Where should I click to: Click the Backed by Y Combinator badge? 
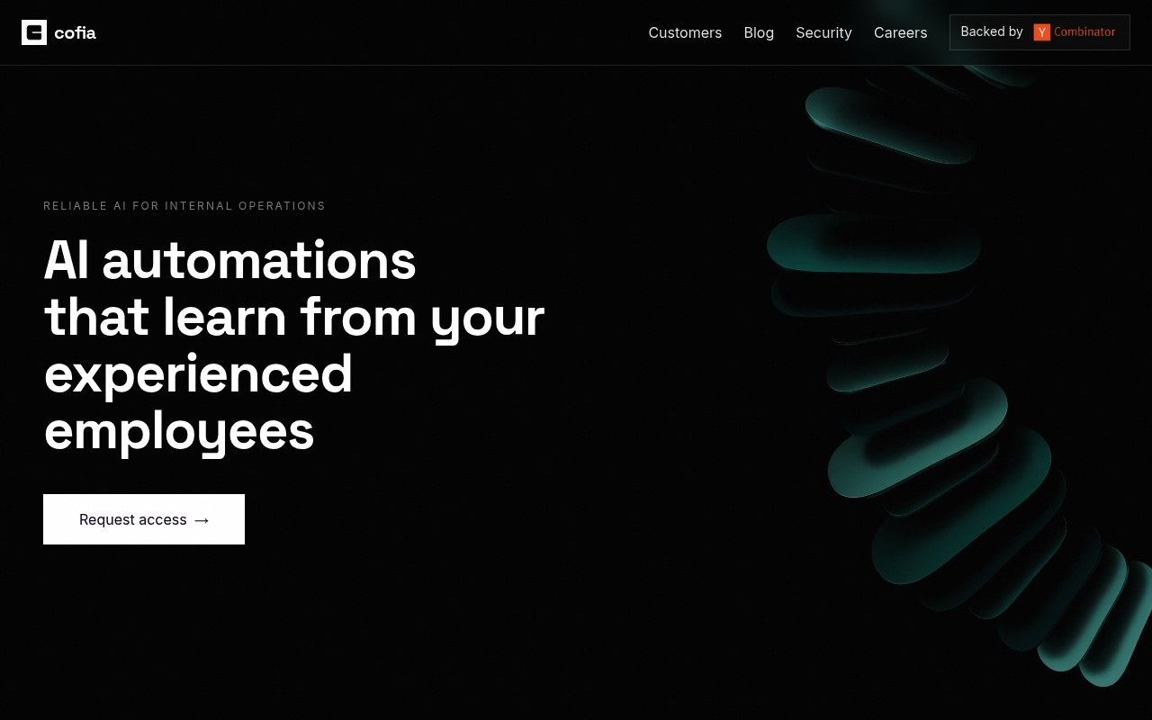click(1039, 32)
